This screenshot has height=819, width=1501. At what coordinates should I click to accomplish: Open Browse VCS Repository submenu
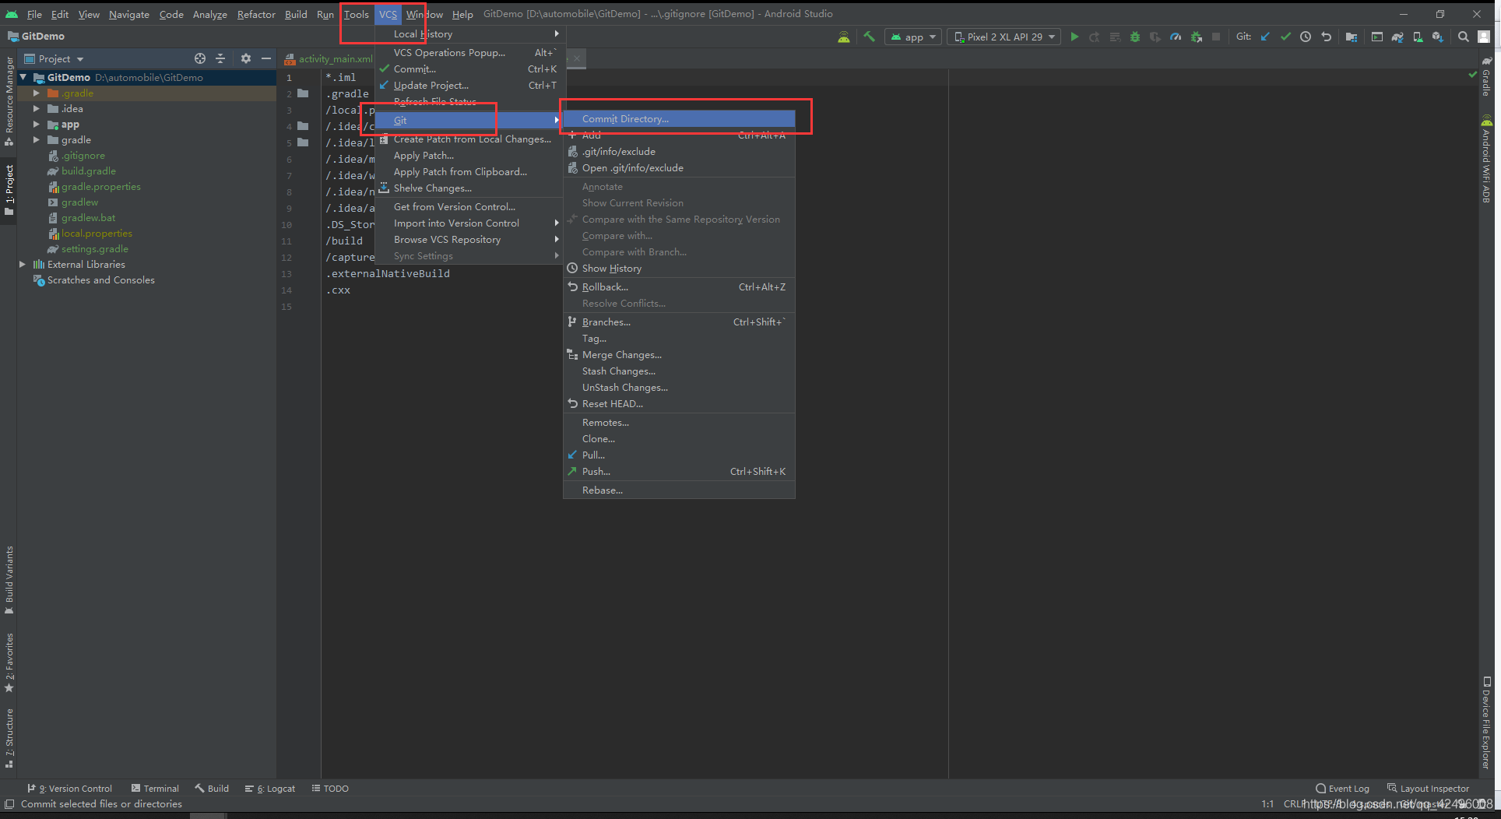[x=470, y=239]
